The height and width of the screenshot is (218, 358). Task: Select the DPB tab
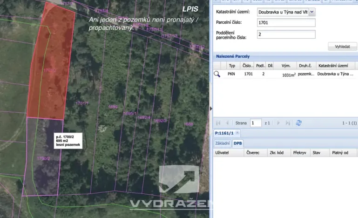(x=238, y=143)
